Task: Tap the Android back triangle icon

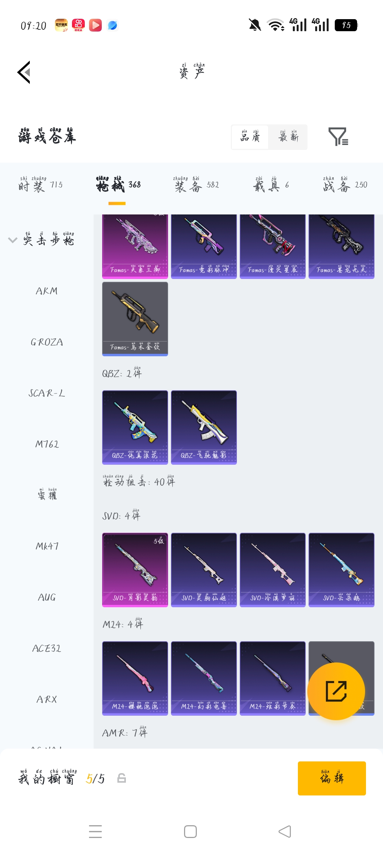Action: (285, 832)
